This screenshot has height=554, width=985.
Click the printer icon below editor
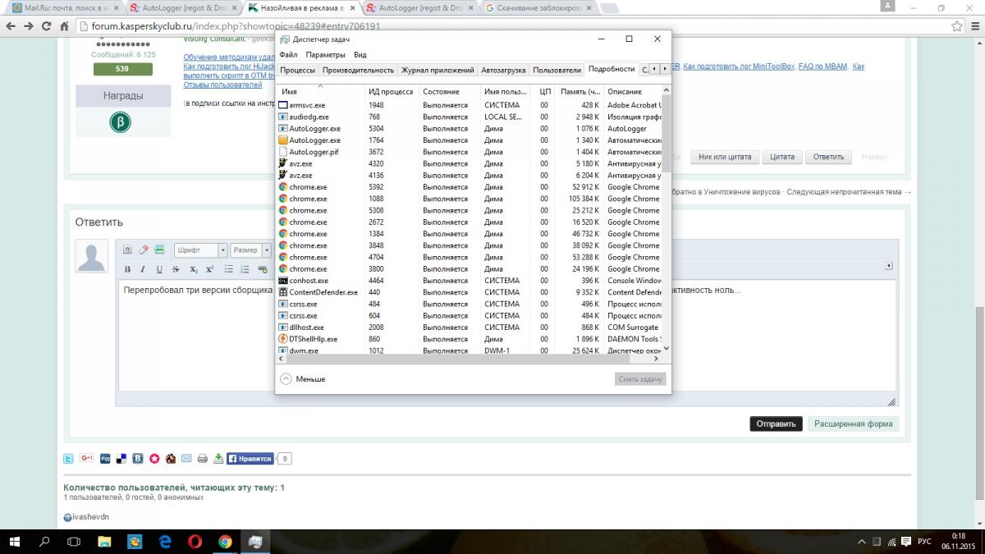click(202, 459)
